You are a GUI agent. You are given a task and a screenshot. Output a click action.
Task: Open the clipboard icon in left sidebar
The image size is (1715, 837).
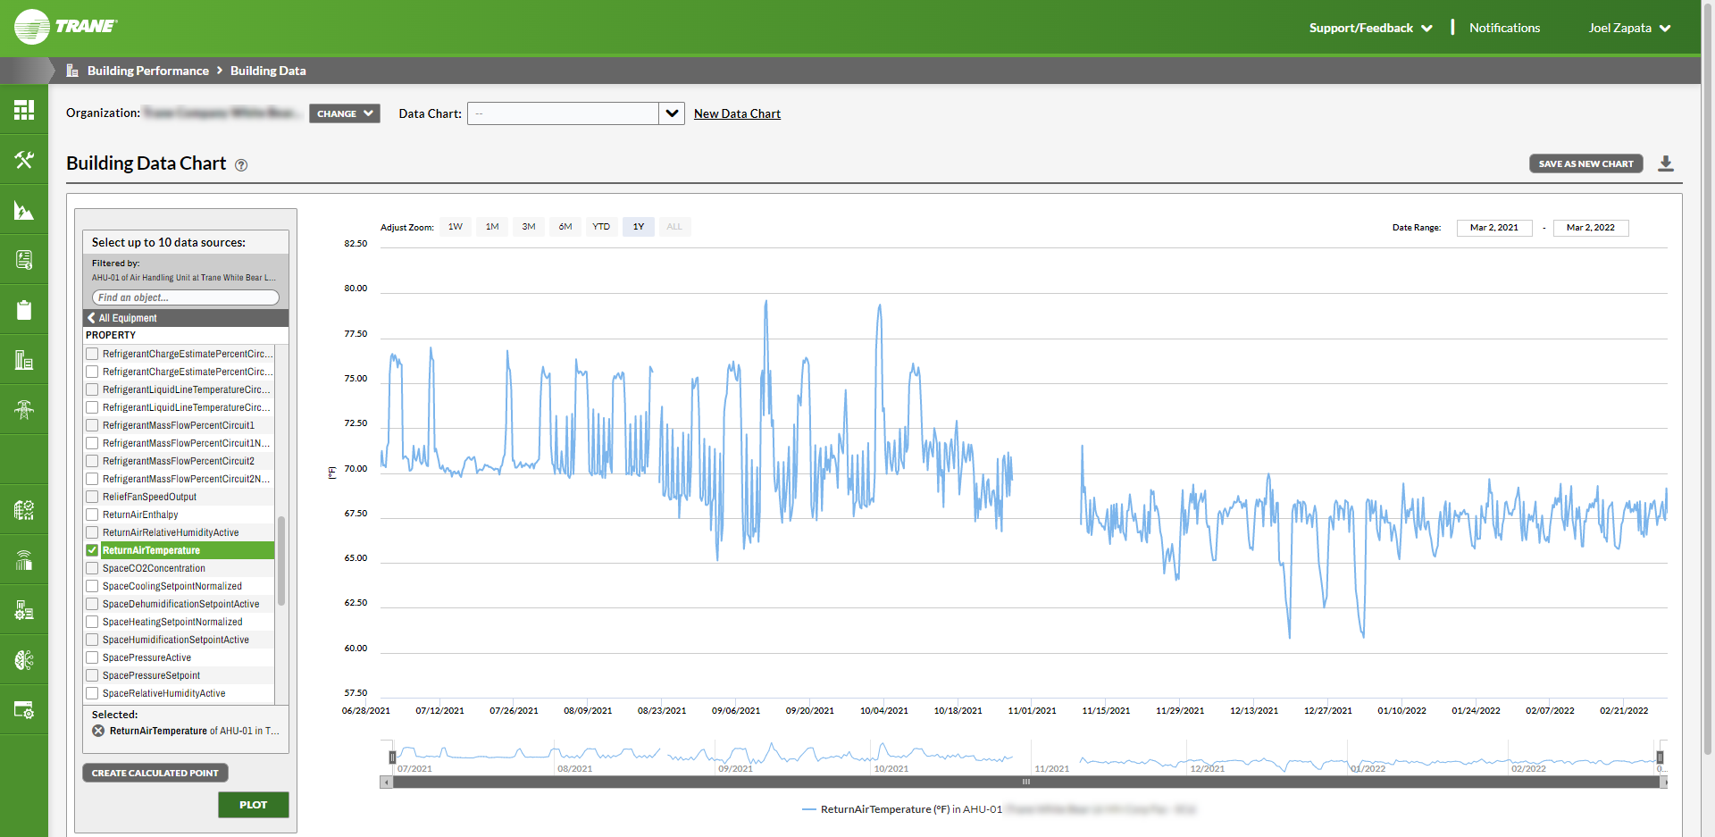click(x=24, y=310)
